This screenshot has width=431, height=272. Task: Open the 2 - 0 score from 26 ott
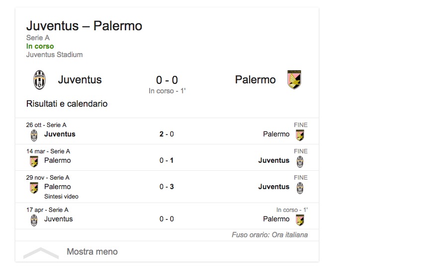point(167,134)
